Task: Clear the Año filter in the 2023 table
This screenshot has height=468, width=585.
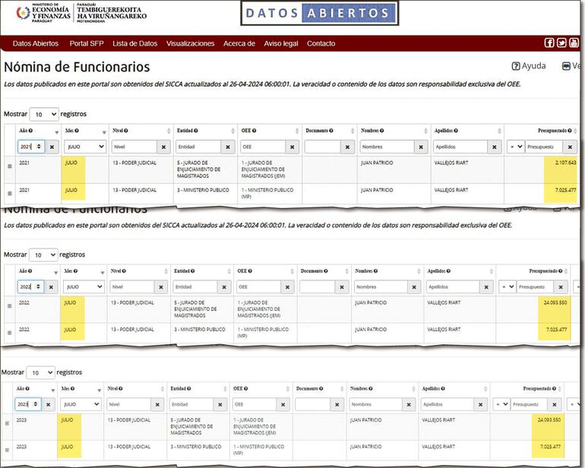Action: [49, 405]
